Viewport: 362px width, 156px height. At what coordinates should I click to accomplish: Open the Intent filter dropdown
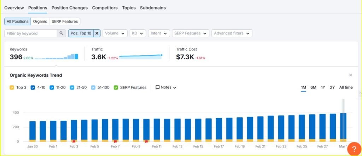[159, 33]
